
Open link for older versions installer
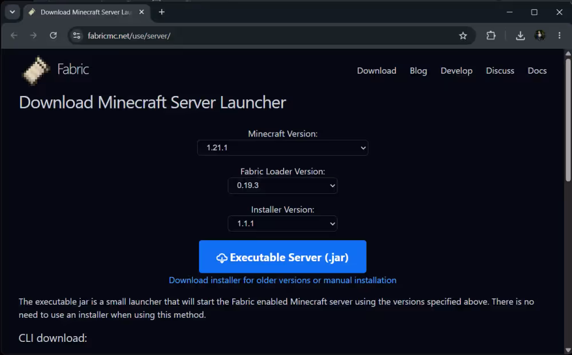[283, 280]
